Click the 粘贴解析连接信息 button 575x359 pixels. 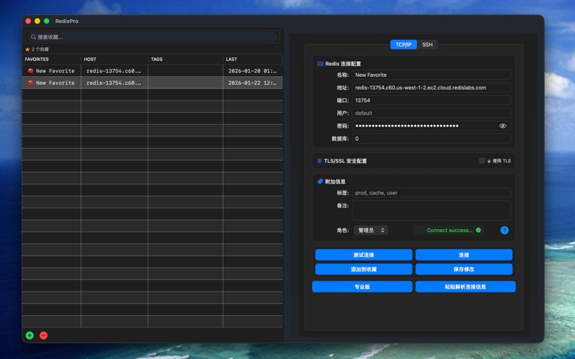465,286
